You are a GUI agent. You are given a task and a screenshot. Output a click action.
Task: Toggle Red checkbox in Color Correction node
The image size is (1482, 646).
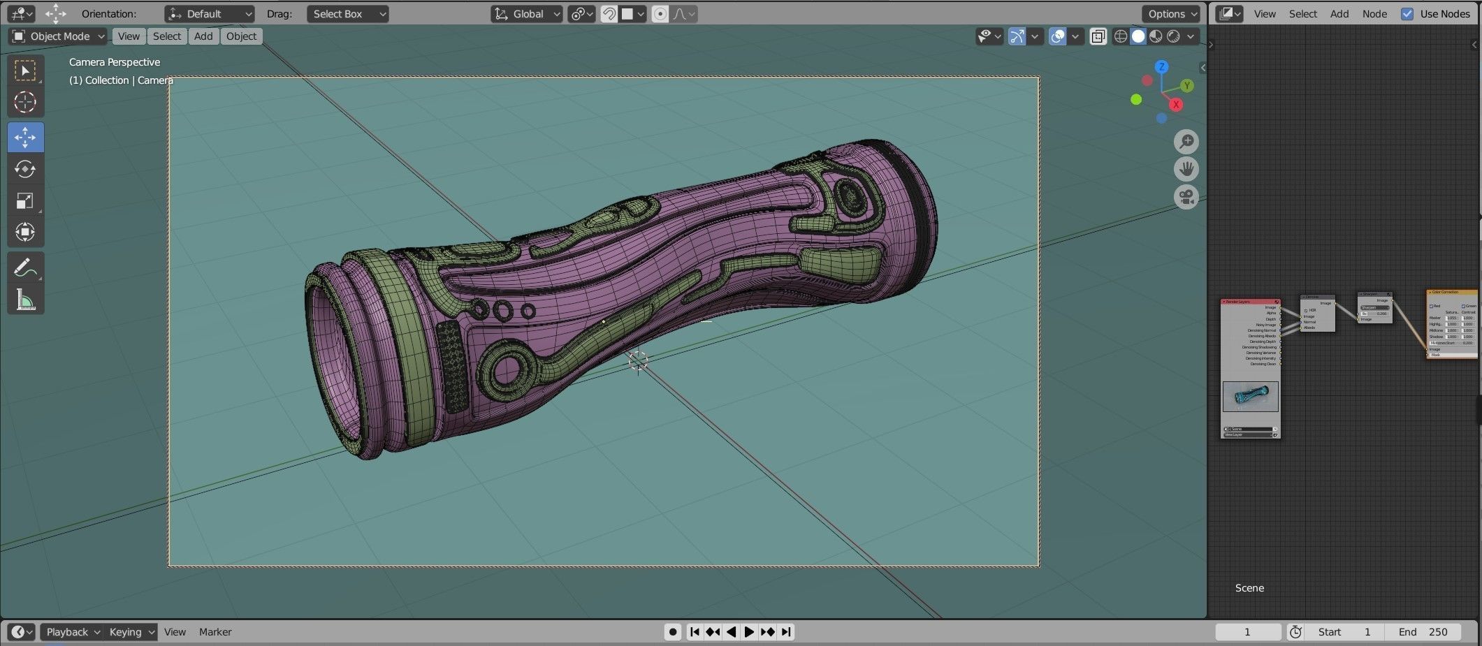pos(1432,306)
